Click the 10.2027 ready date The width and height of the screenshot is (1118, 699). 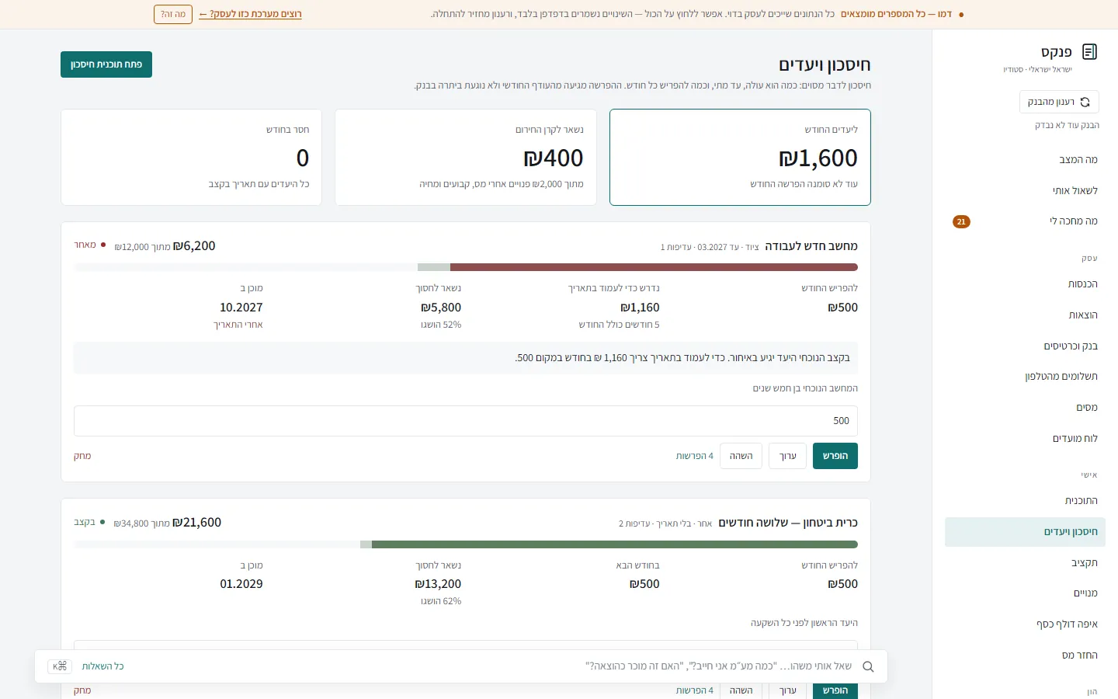[241, 308]
